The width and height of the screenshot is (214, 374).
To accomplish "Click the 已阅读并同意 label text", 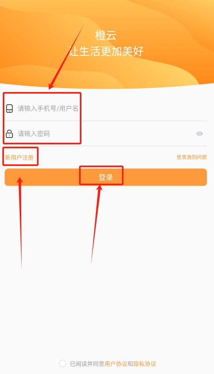I will (87, 364).
